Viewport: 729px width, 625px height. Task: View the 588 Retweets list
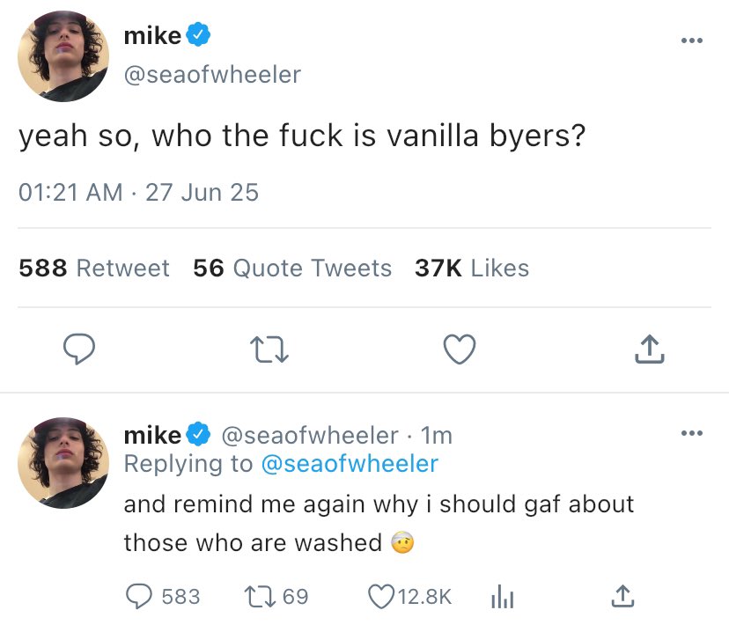(94, 268)
